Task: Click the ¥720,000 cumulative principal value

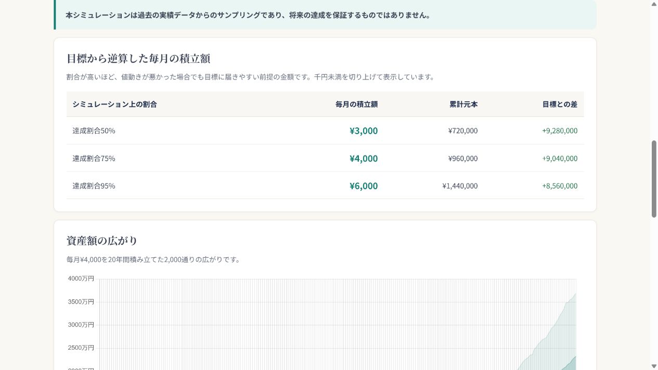Action: [463, 130]
